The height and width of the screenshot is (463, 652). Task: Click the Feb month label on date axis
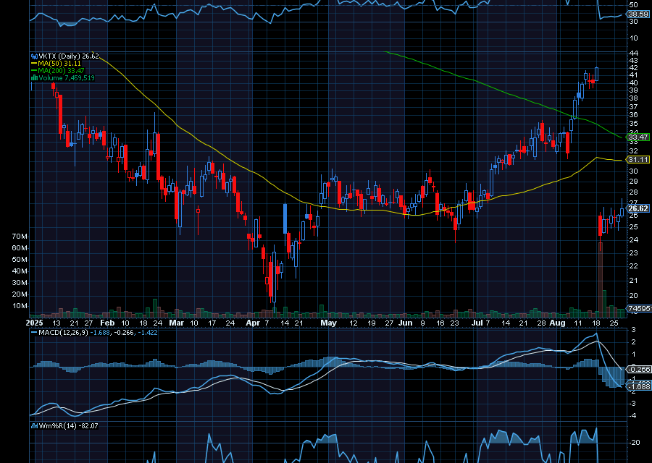107,323
